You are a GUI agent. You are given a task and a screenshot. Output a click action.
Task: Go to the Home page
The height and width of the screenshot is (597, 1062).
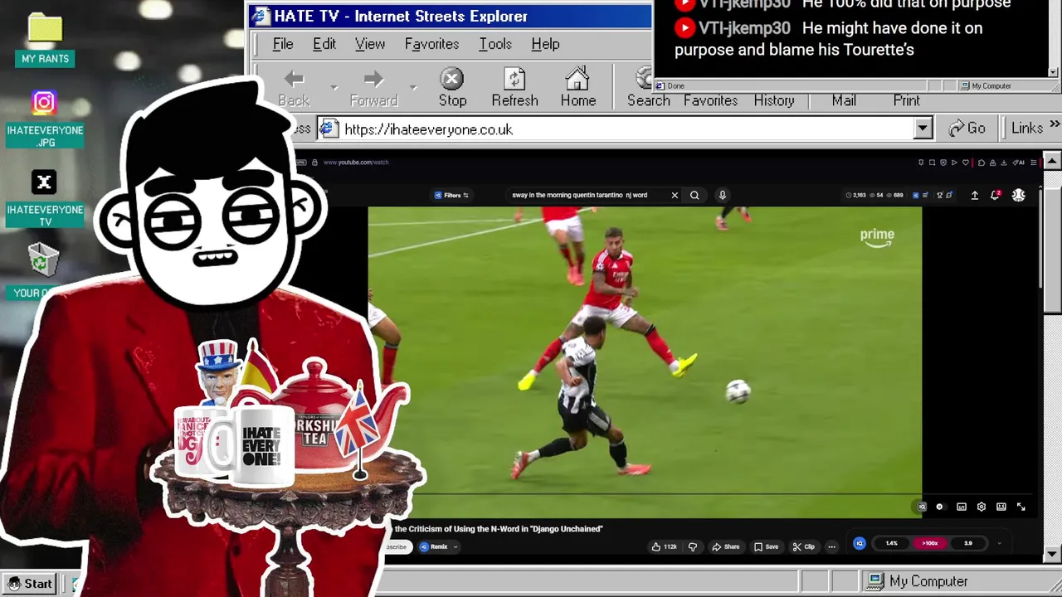(x=577, y=88)
